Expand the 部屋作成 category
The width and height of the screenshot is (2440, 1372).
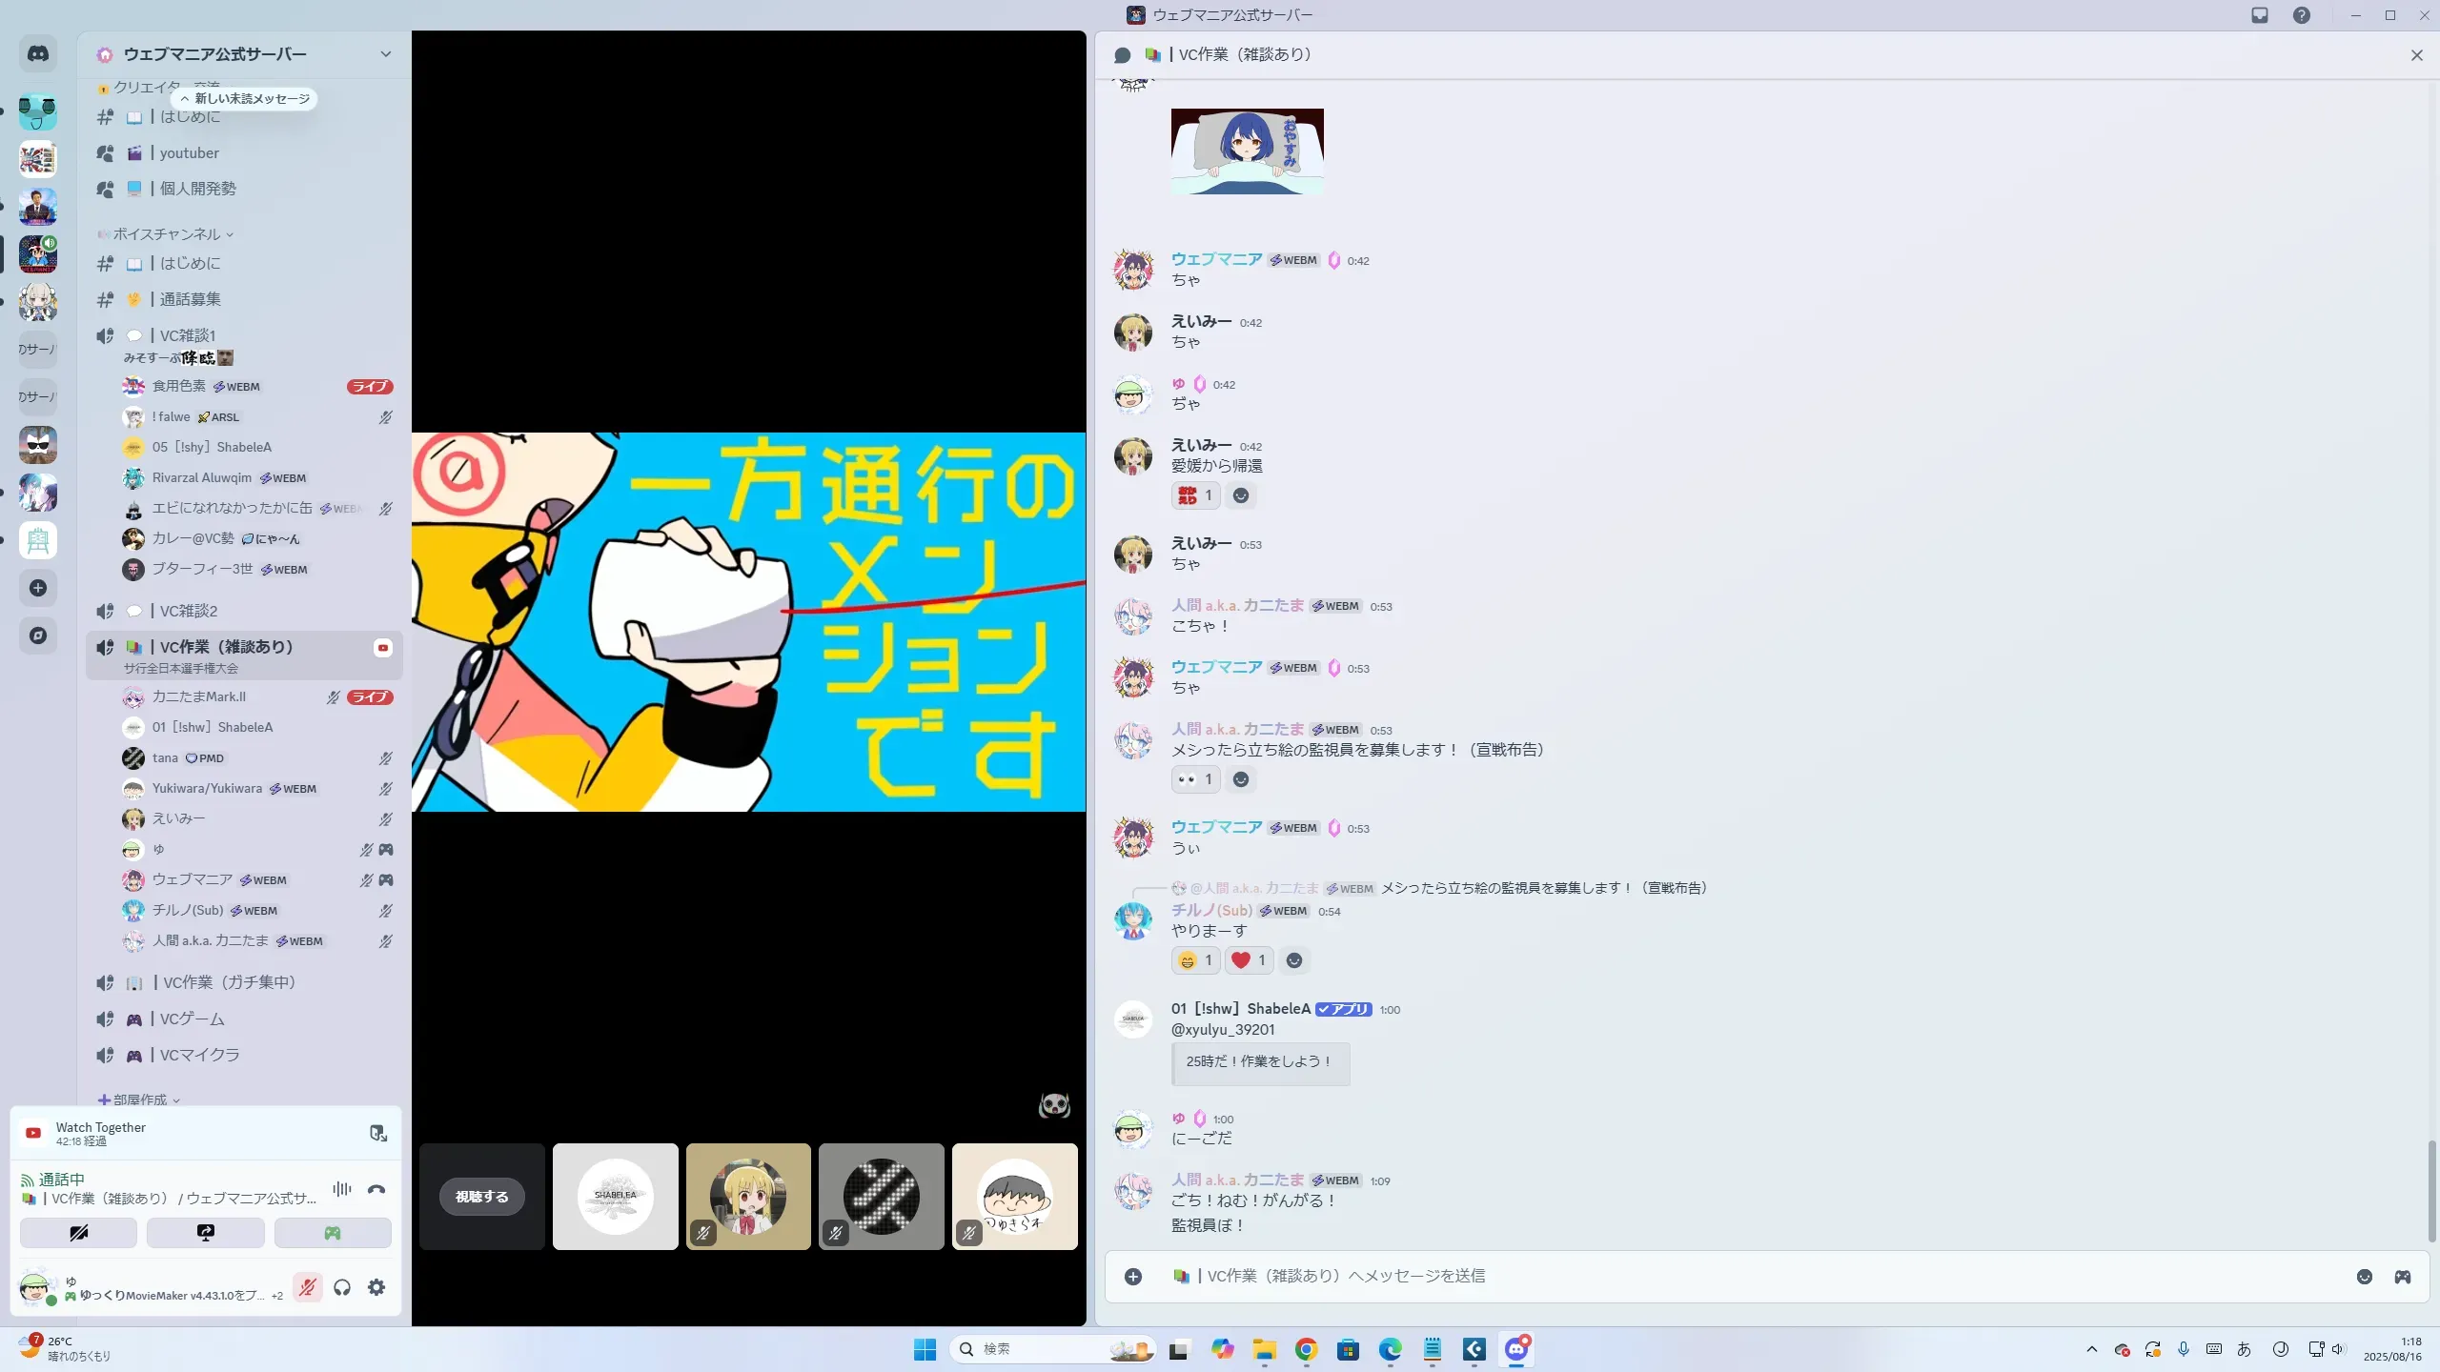pyautogui.click(x=140, y=1100)
